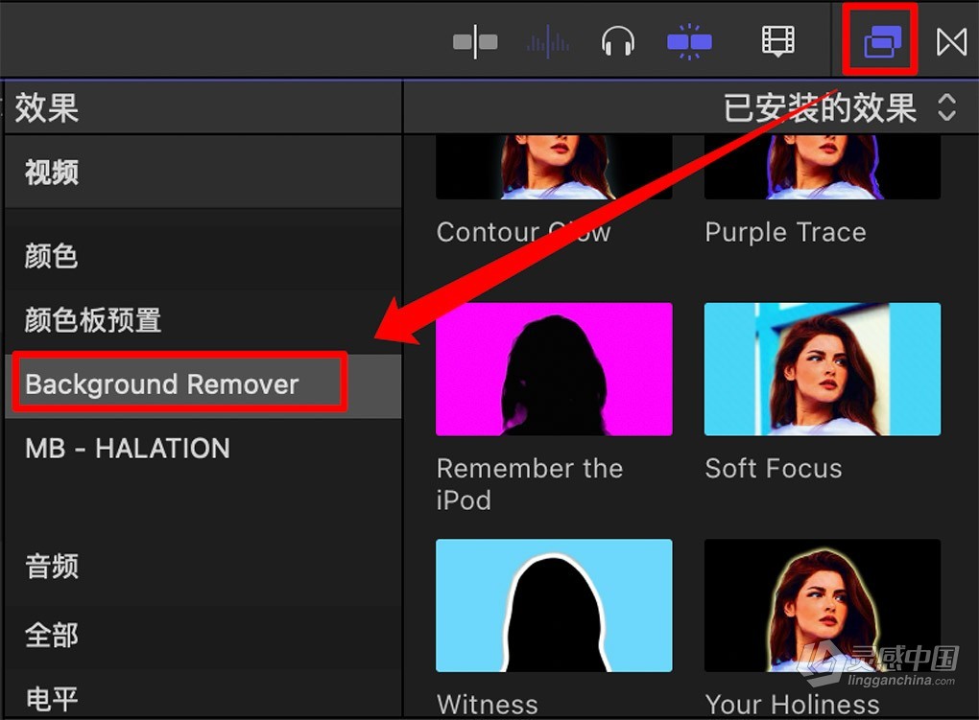Click the Your Holiness effect thumbnail

click(823, 605)
